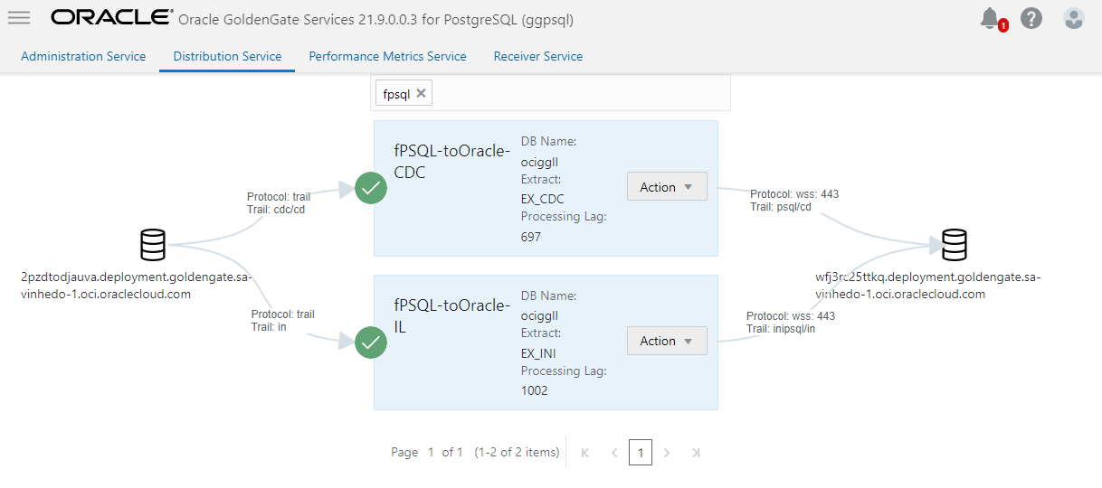The height and width of the screenshot is (488, 1102).
Task: Click the fPSQL-toOracle-CDC path name
Action: (x=452, y=162)
